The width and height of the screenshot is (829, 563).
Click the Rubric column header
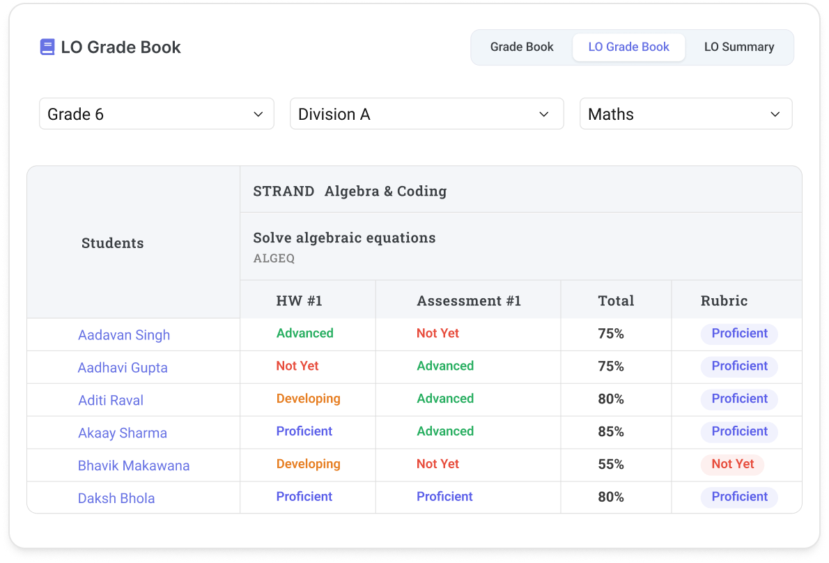pos(724,301)
